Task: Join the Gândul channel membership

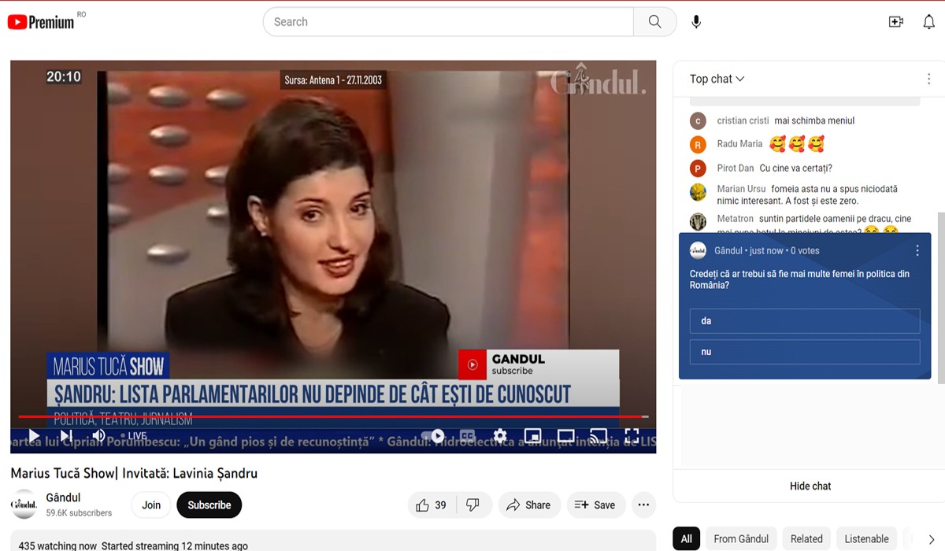Action: pyautogui.click(x=151, y=505)
